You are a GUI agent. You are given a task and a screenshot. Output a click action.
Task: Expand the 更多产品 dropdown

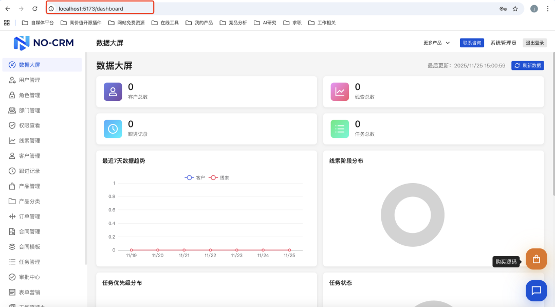[436, 43]
